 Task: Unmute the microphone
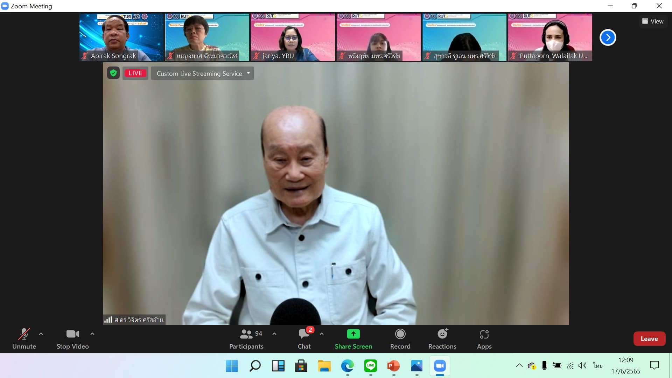(24, 338)
